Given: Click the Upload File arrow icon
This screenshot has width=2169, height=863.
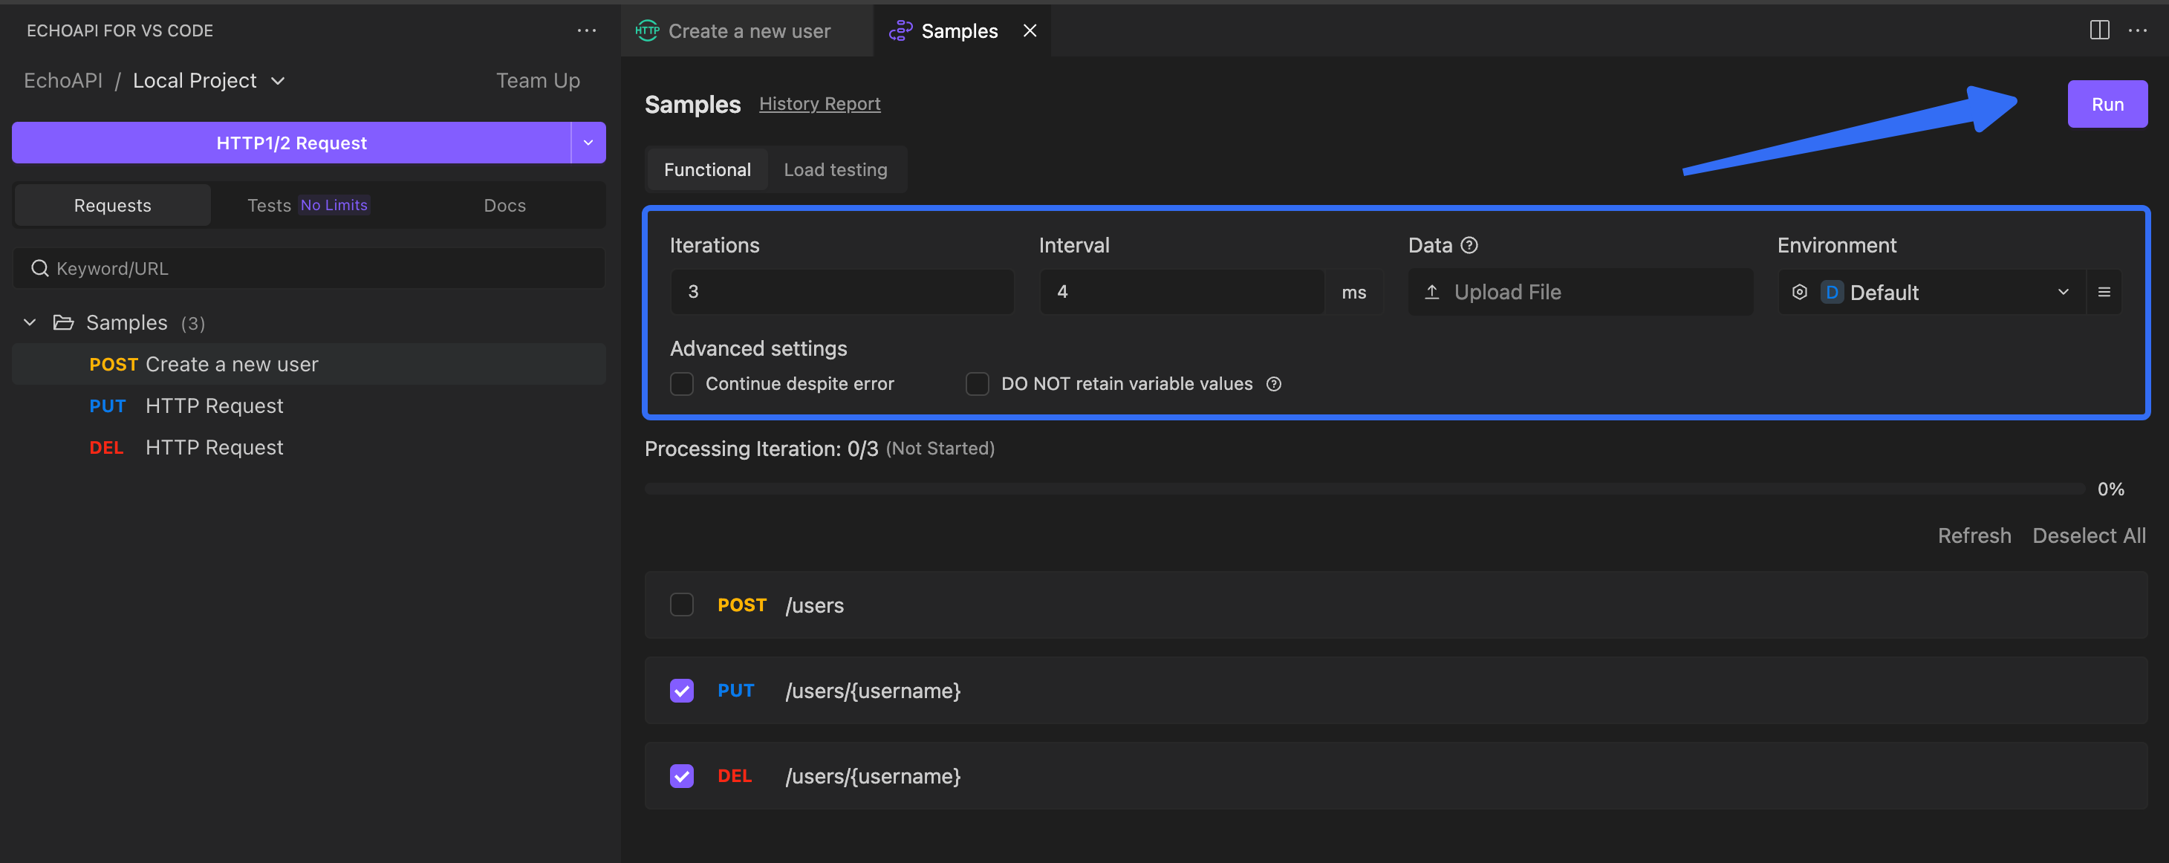Looking at the screenshot, I should 1431,292.
